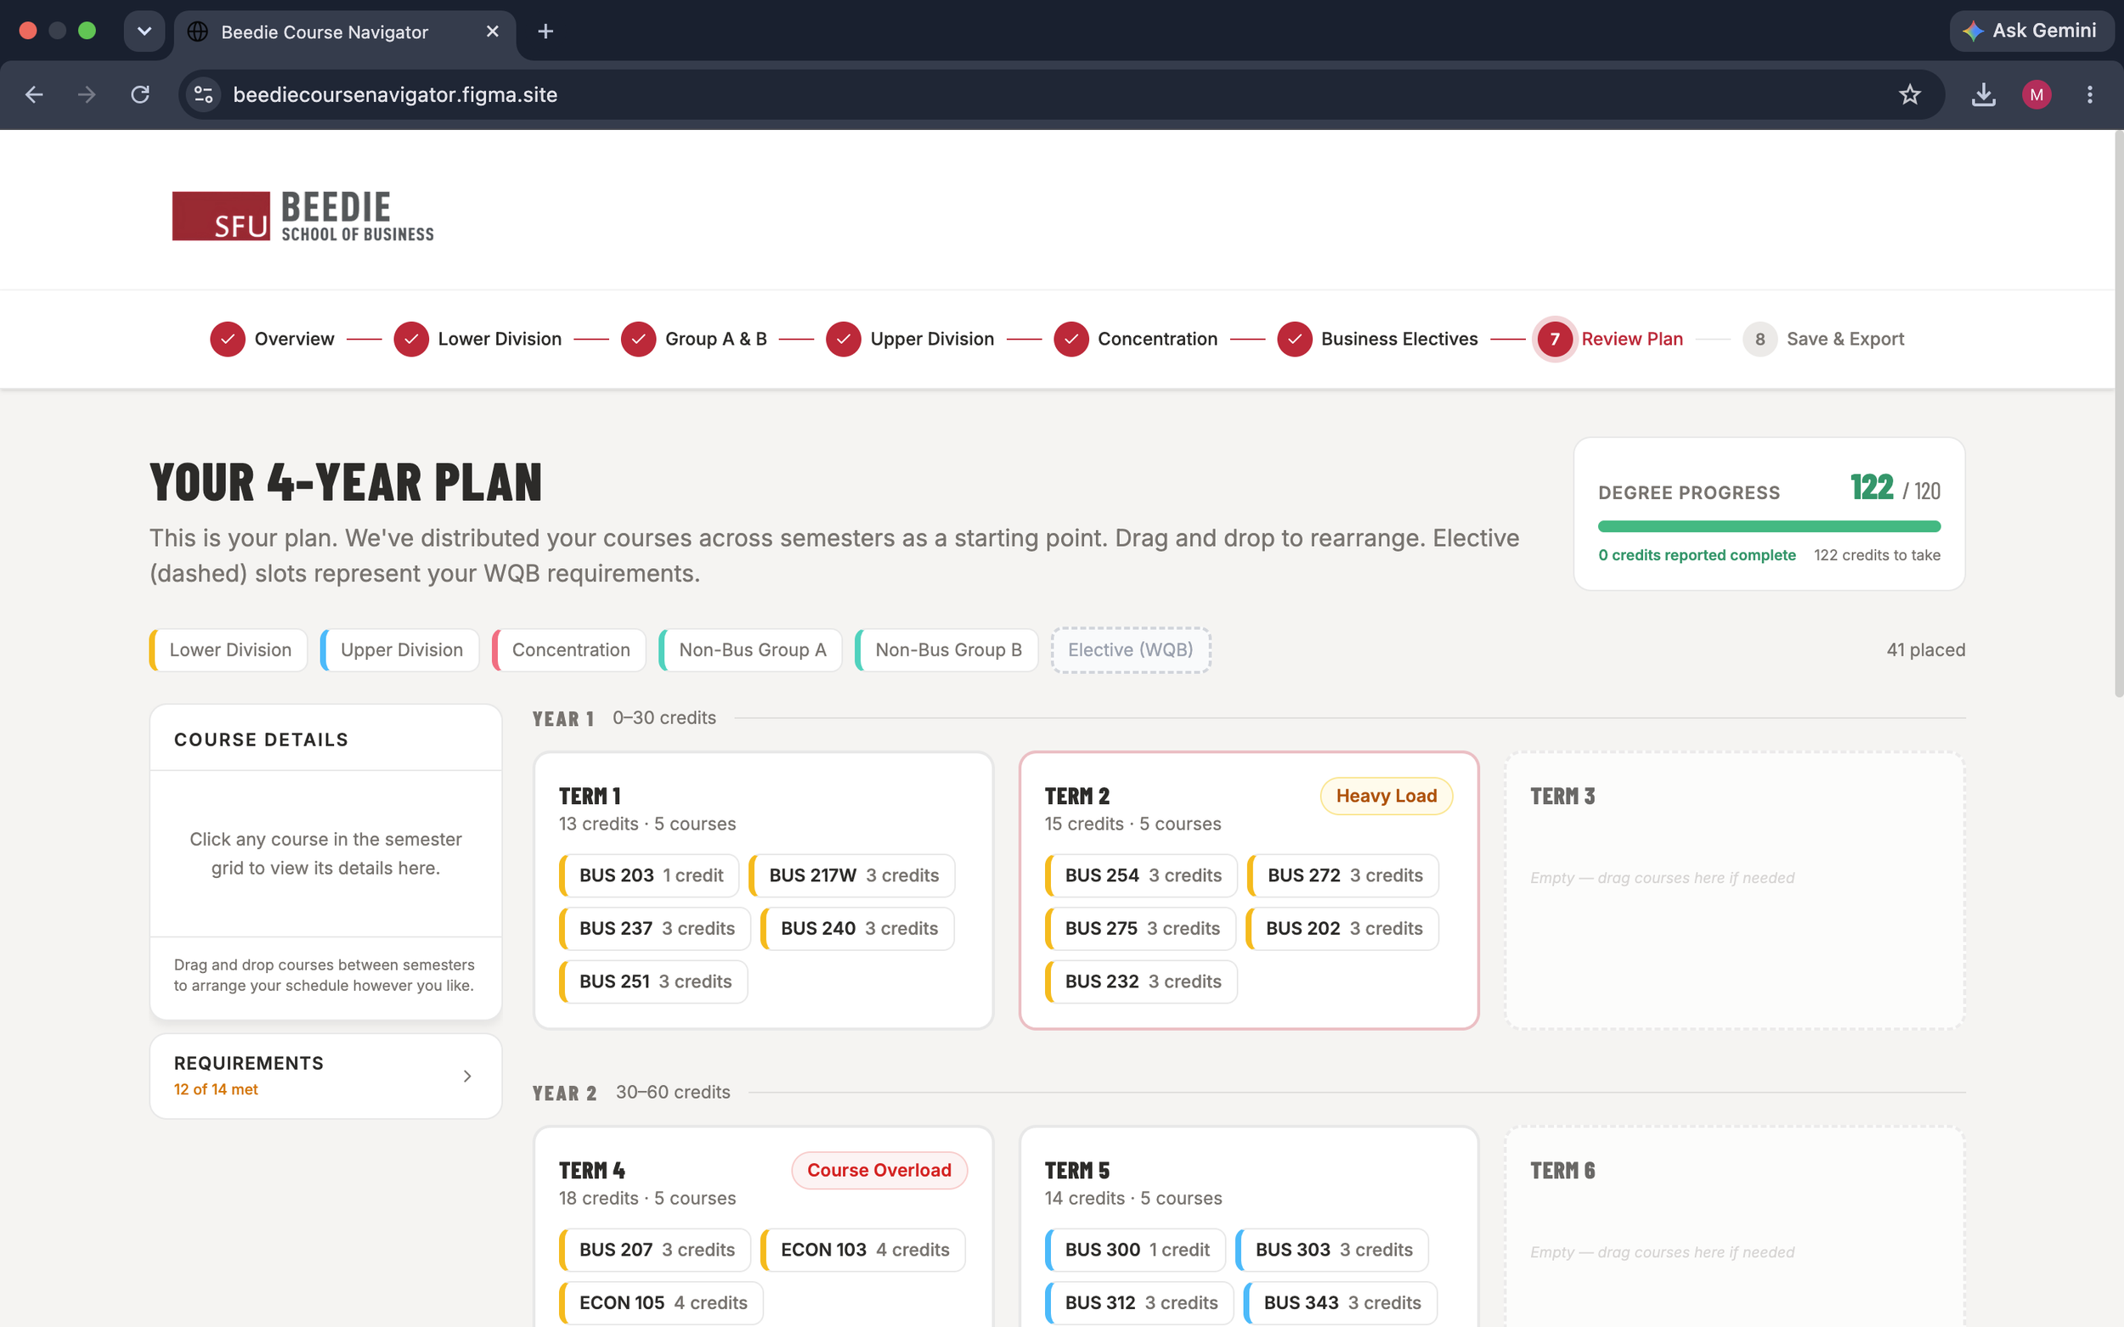
Task: Open a new tab with the plus icon
Action: click(x=545, y=31)
